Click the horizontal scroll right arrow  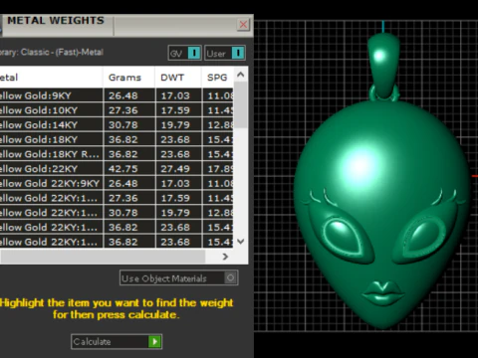coord(225,257)
